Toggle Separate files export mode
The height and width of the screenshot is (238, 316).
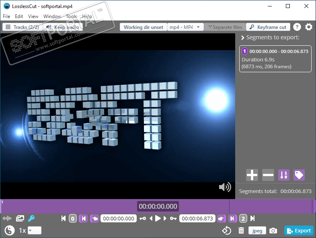click(225, 27)
